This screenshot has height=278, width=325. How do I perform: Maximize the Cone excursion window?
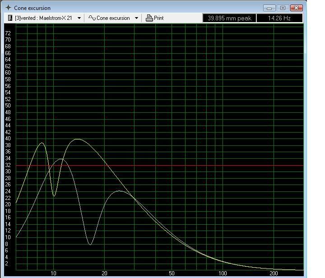point(283,8)
